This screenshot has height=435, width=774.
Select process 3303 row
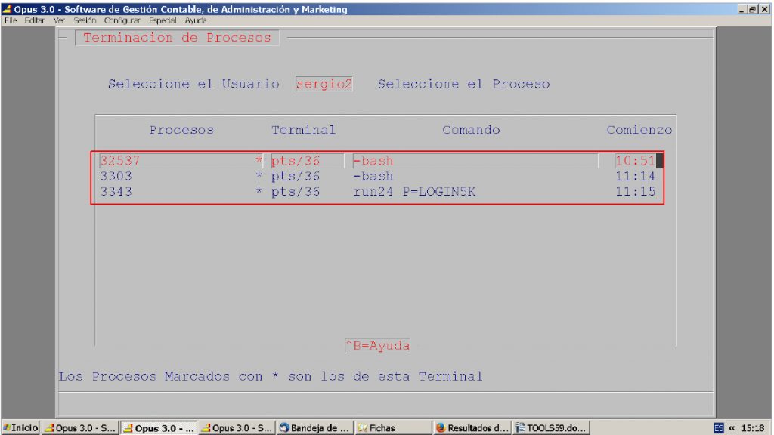click(x=378, y=176)
